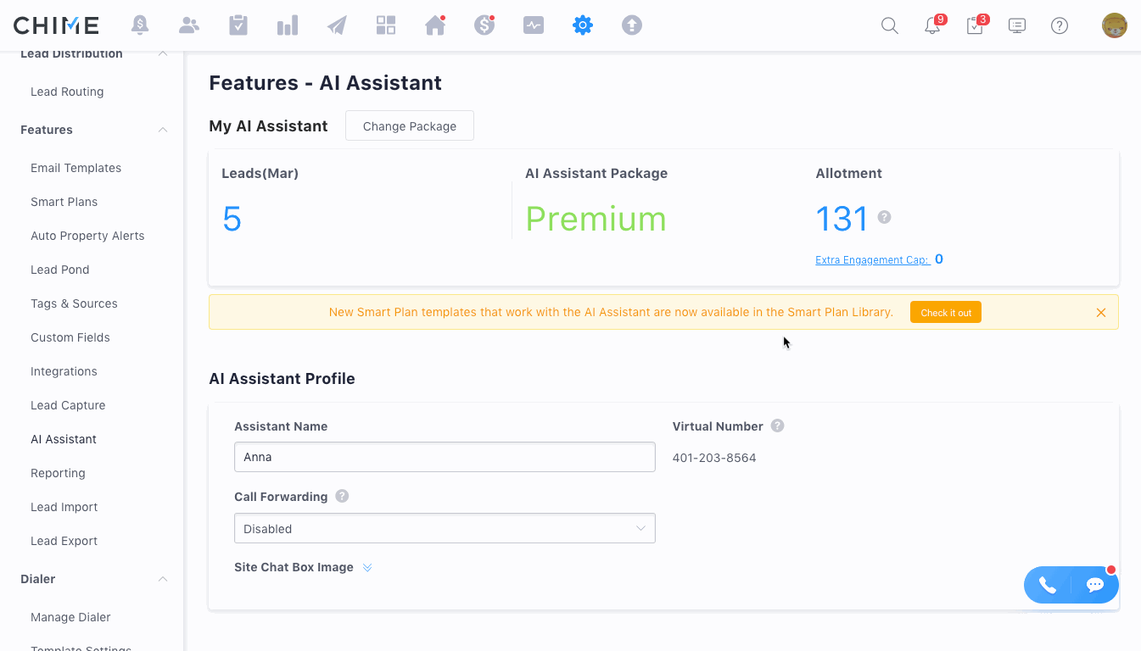Dismiss the Smart Plan Library banner

tap(1100, 312)
